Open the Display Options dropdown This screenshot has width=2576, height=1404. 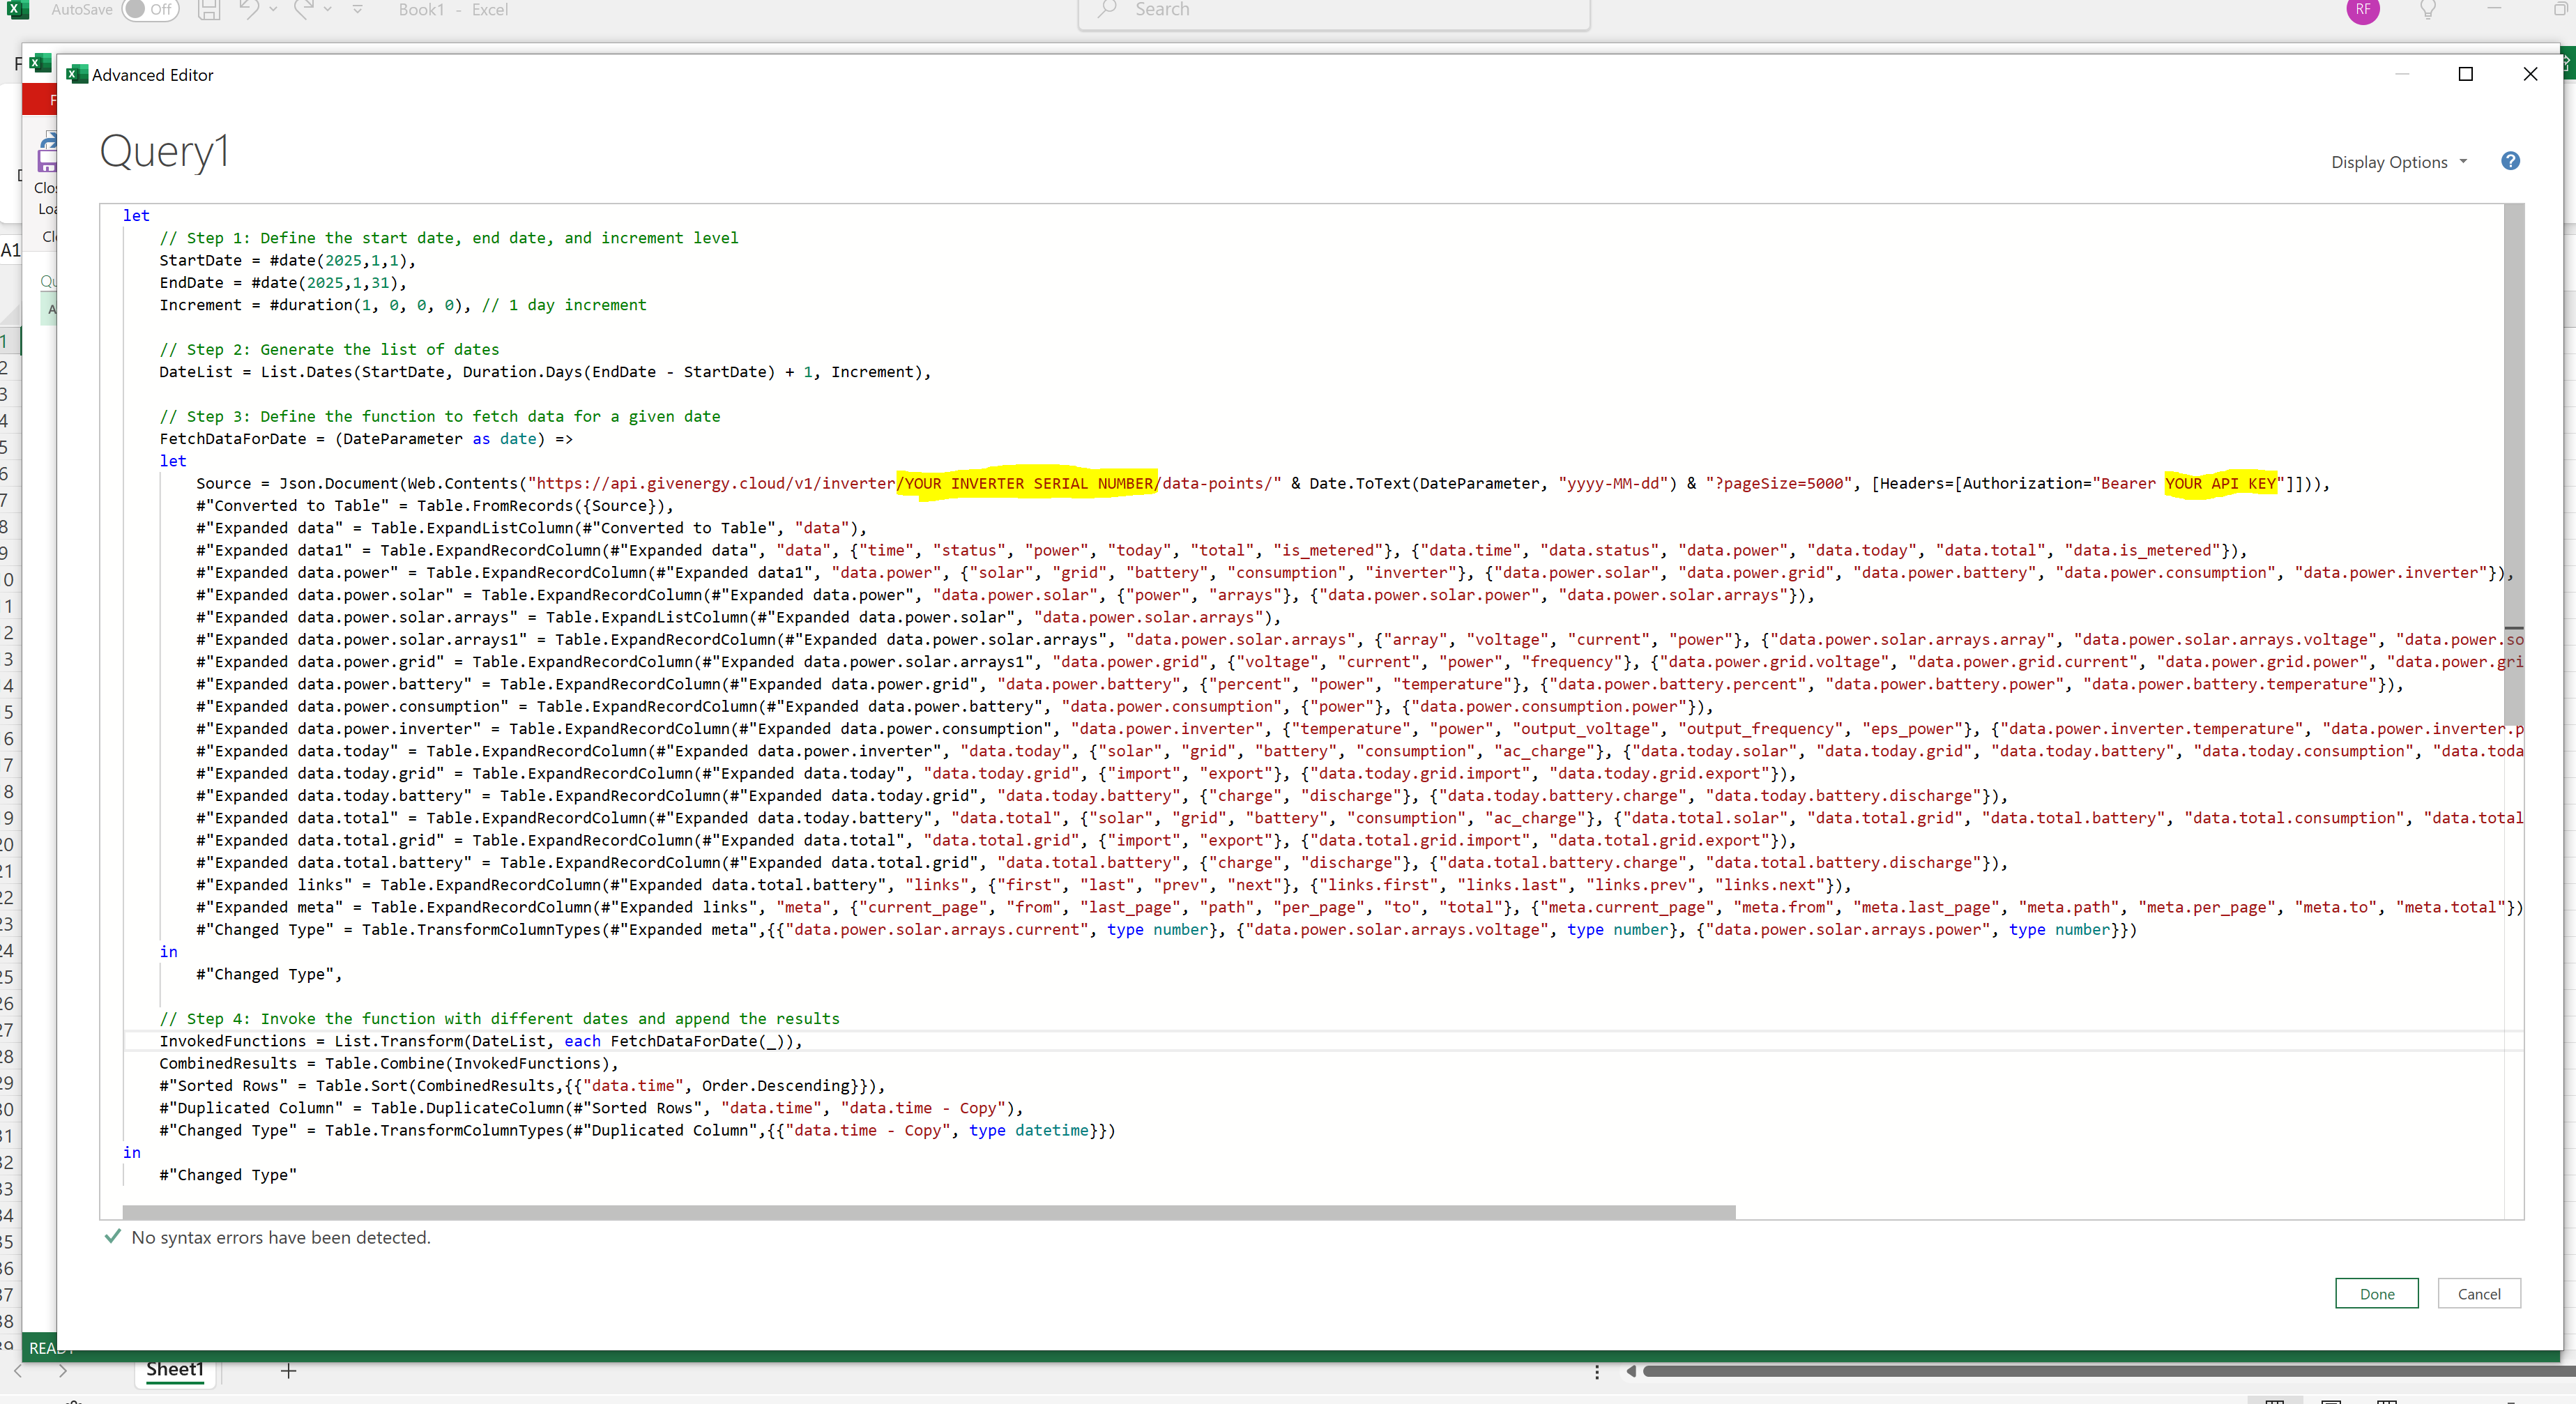[x=2399, y=162]
